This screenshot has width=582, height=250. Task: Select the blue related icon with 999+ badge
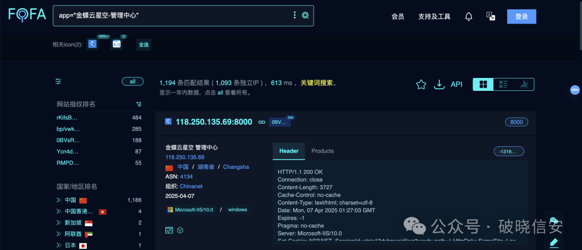tap(93, 44)
